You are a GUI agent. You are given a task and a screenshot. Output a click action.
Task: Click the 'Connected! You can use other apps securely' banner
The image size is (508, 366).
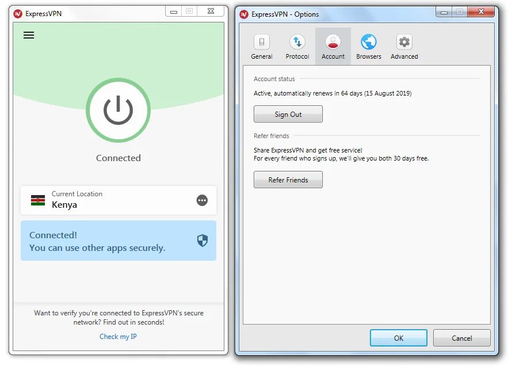point(119,241)
